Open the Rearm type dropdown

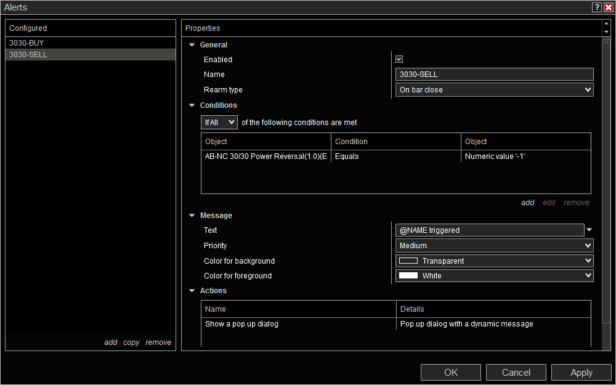pyautogui.click(x=494, y=90)
